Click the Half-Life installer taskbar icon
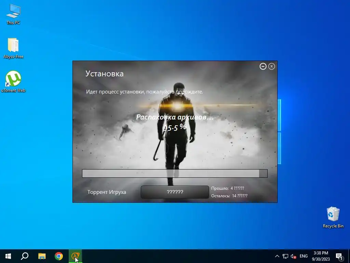350x263 pixels. point(76,256)
